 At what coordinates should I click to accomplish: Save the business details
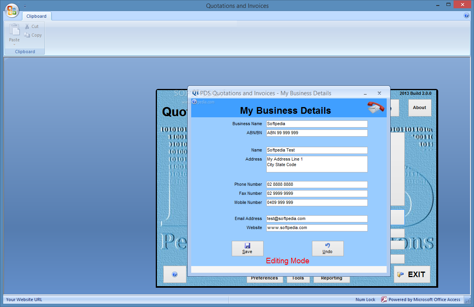click(247, 248)
